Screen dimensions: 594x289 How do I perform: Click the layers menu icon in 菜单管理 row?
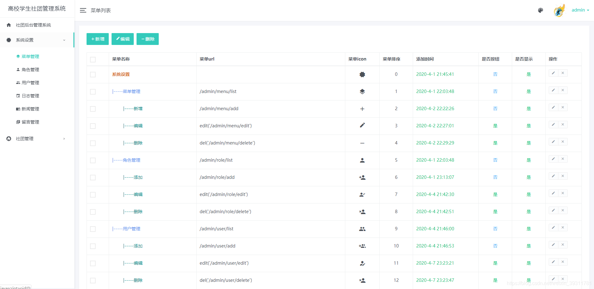362,92
